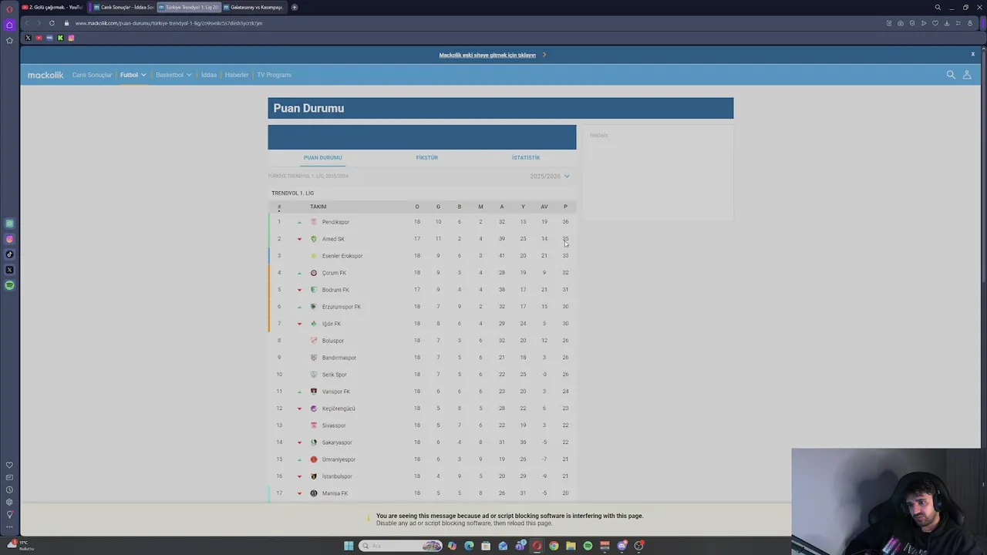Open Spotify in the Opera sidebar
The height and width of the screenshot is (555, 987).
(x=9, y=285)
